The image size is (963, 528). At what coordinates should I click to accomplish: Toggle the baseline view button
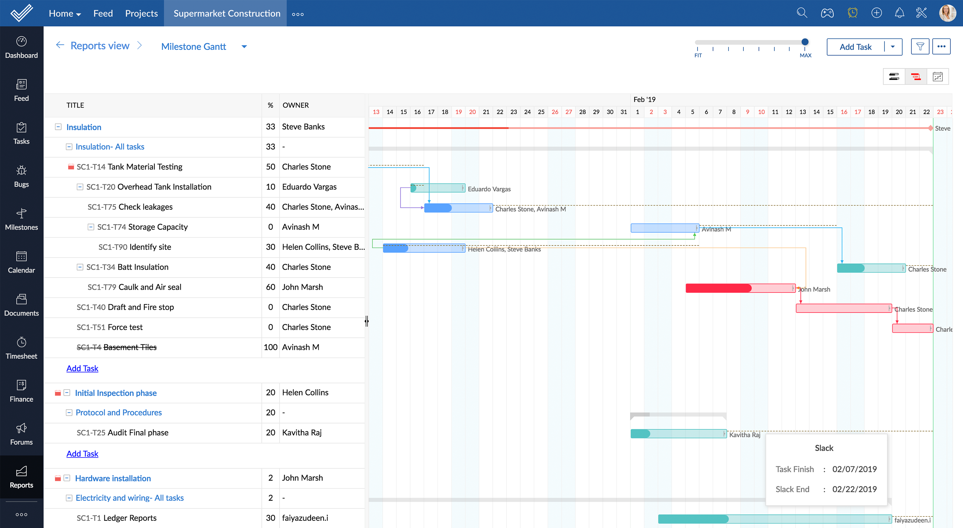click(894, 77)
